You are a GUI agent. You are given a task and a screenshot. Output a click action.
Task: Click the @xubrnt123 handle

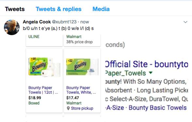tap(64, 22)
